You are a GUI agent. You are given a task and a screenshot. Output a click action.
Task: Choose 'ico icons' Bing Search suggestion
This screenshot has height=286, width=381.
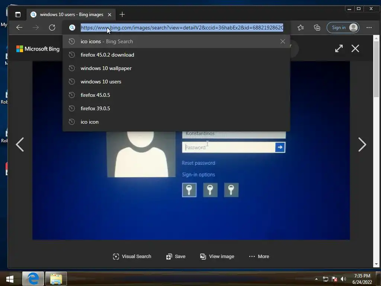(x=176, y=41)
